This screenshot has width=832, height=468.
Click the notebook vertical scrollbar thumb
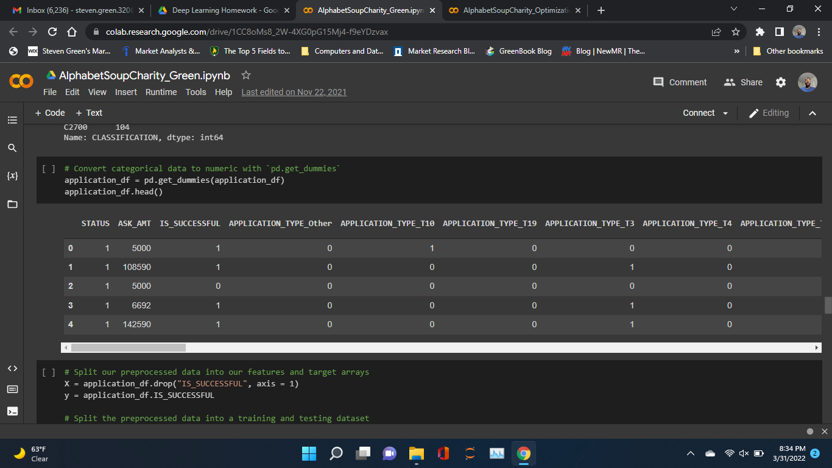(828, 305)
